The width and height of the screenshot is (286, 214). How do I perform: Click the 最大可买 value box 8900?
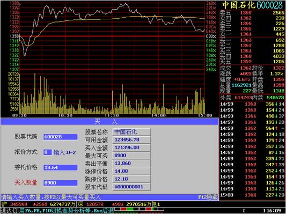tap(131, 156)
